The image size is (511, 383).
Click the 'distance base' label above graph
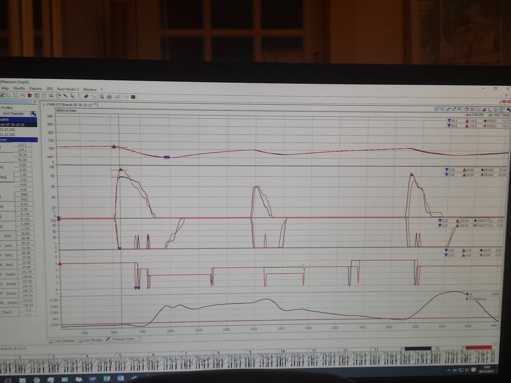point(66,110)
